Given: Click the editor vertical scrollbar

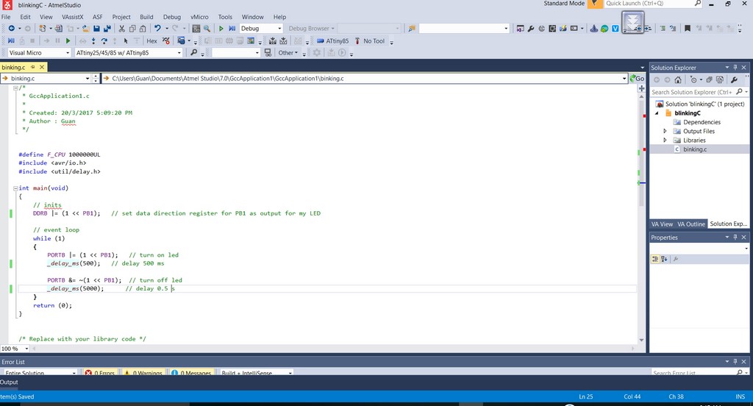Looking at the screenshot, I should [641, 152].
